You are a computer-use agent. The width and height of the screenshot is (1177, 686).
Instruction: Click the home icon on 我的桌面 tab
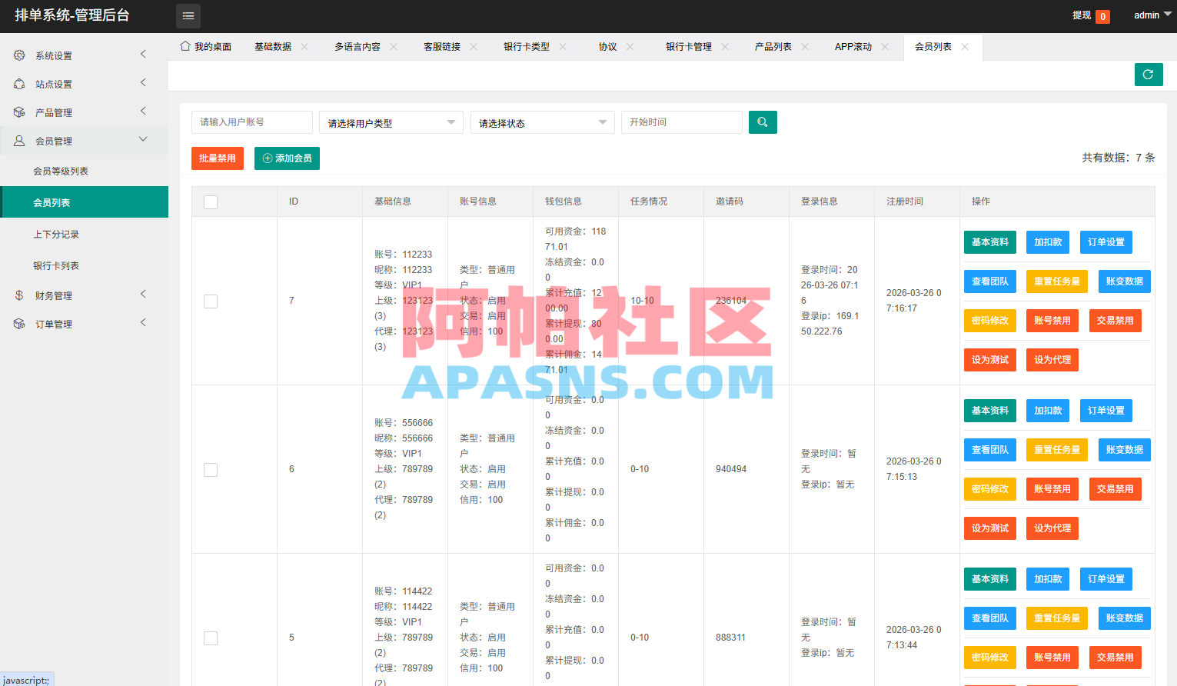pos(185,46)
